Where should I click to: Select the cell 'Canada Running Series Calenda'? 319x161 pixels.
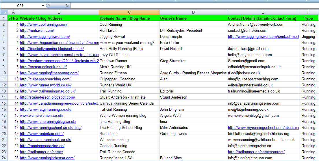129,103
